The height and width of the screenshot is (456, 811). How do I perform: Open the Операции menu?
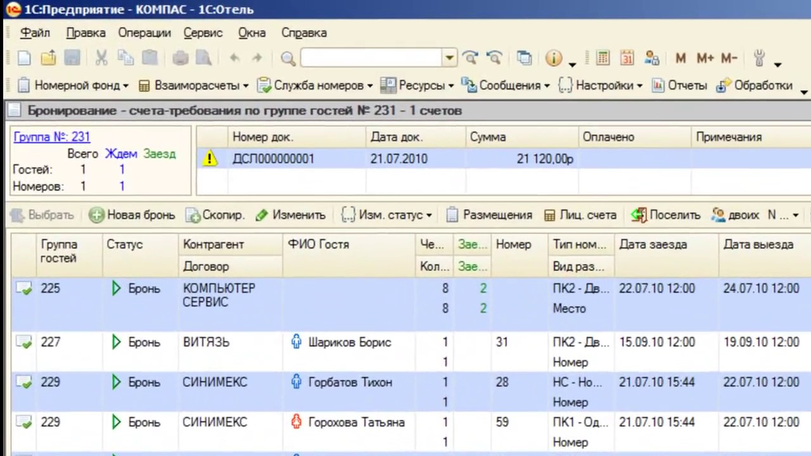[144, 33]
